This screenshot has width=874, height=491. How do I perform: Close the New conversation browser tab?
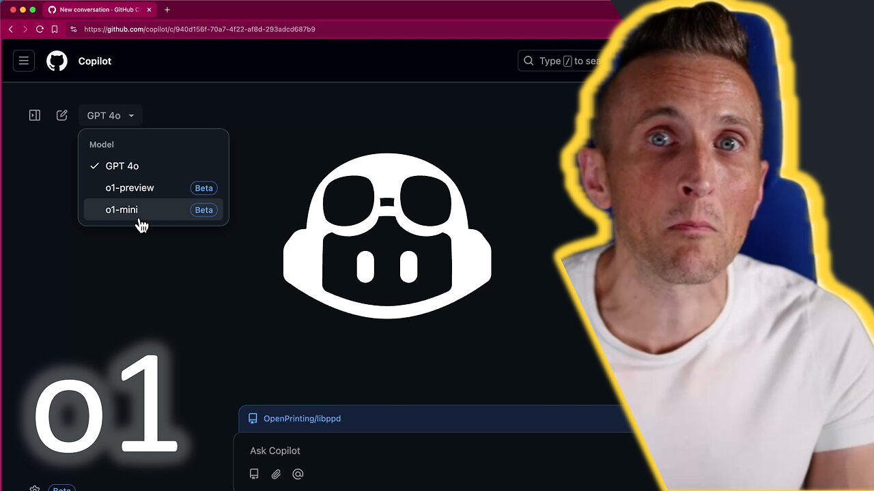pos(149,10)
